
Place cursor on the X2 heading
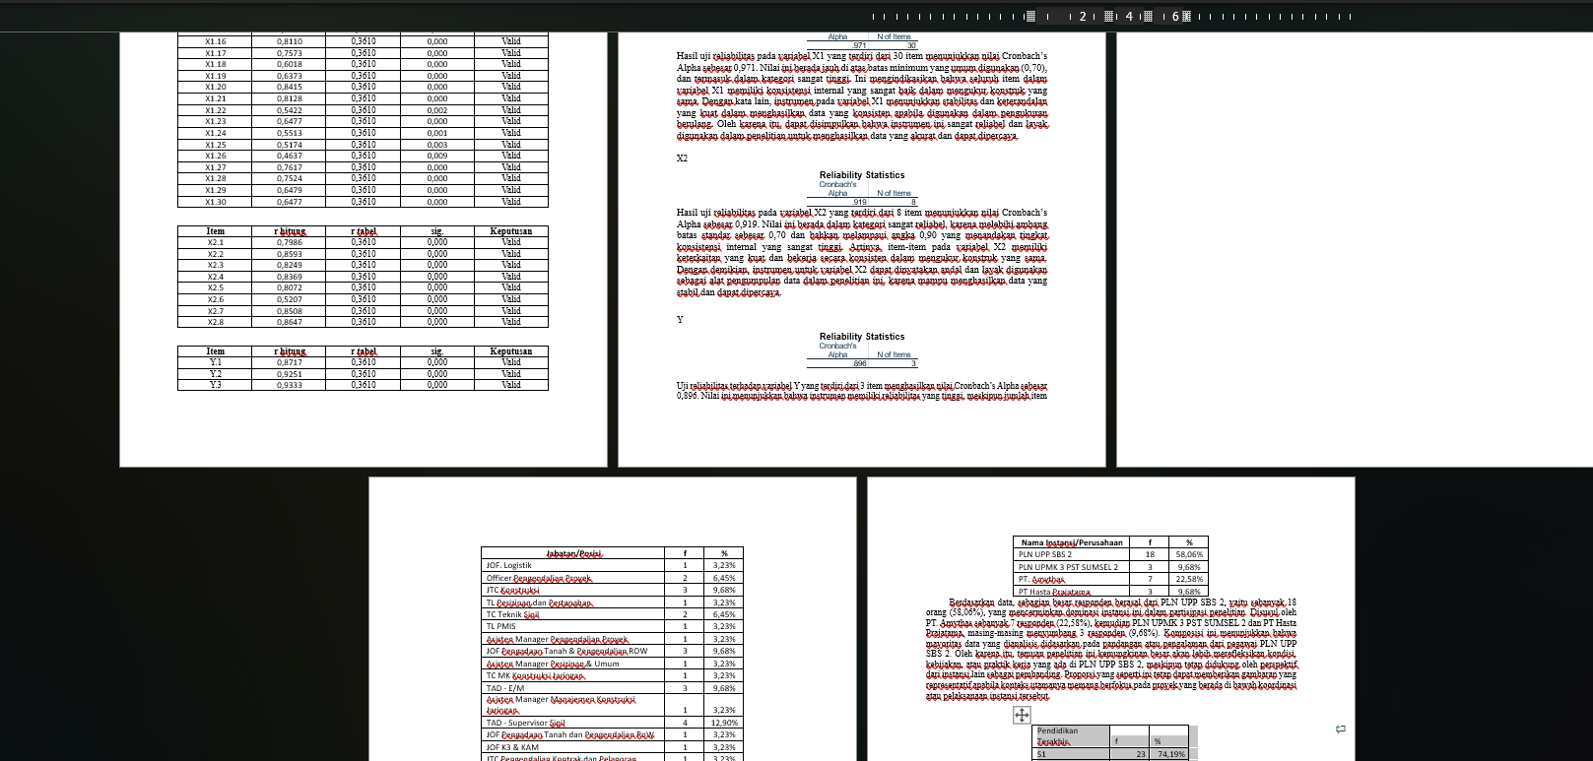pos(682,159)
